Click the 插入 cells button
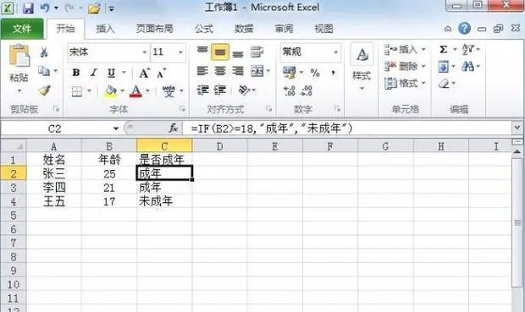Viewport: 525px width, 312px height. (405, 50)
